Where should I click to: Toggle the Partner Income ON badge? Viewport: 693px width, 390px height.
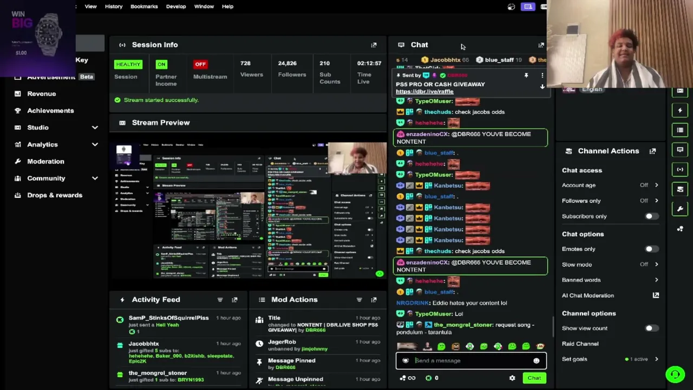[161, 64]
